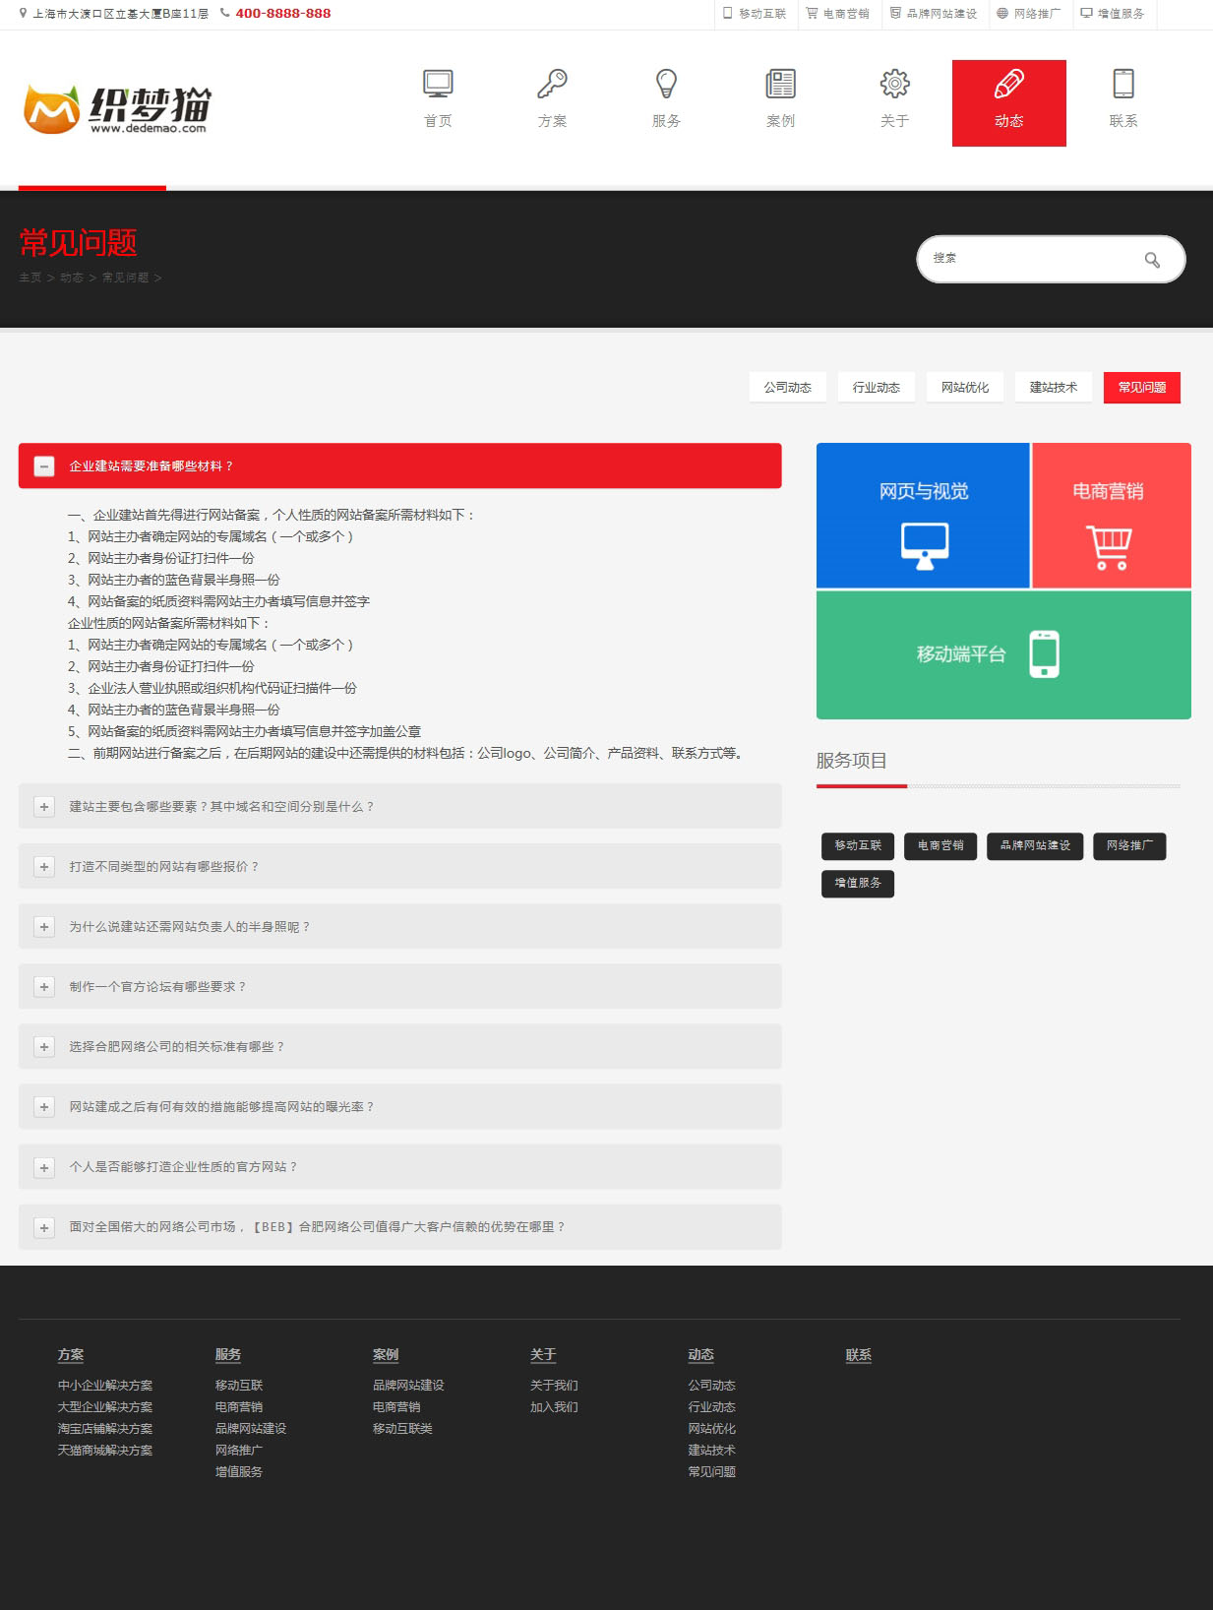
Task: Open the green 移动端平台 tile
Action: point(1002,654)
